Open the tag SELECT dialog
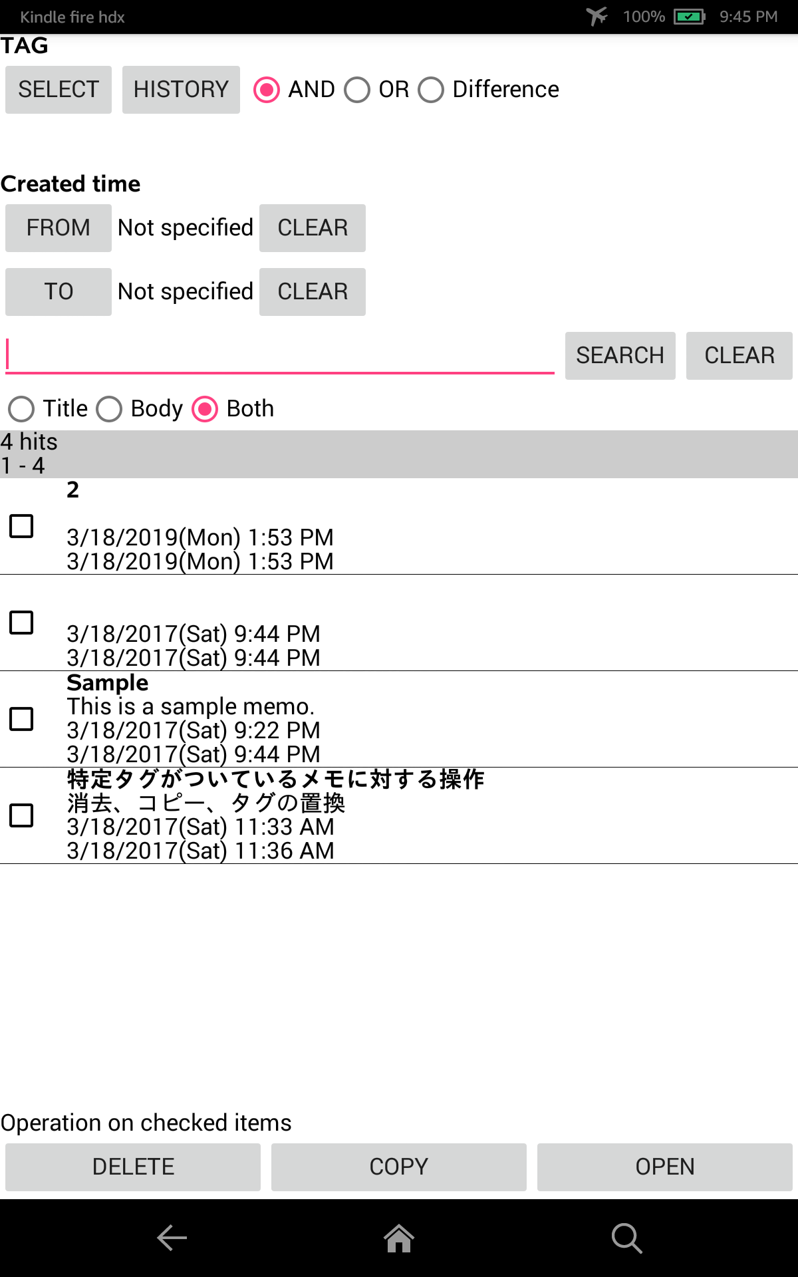The width and height of the screenshot is (798, 1277). (58, 89)
